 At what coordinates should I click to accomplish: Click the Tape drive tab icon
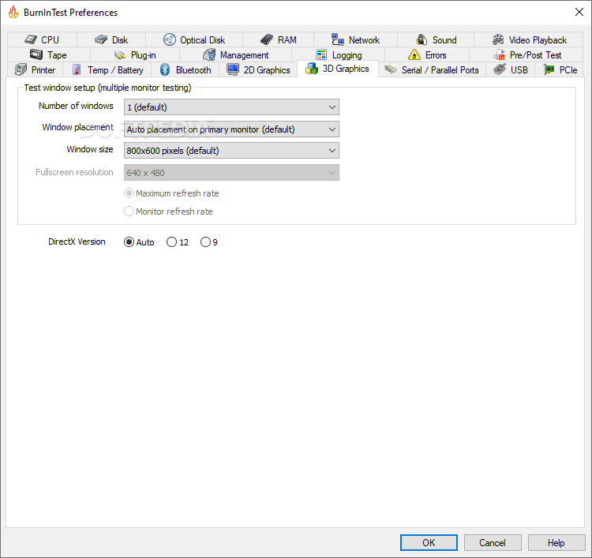(36, 54)
